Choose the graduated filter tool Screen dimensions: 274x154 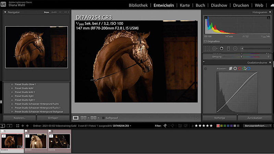coord(228,49)
